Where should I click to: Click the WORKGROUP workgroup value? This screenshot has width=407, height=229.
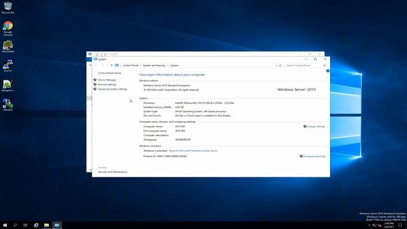point(183,140)
